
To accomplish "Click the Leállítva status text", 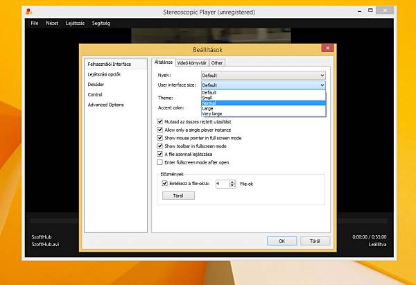I will 377,244.
